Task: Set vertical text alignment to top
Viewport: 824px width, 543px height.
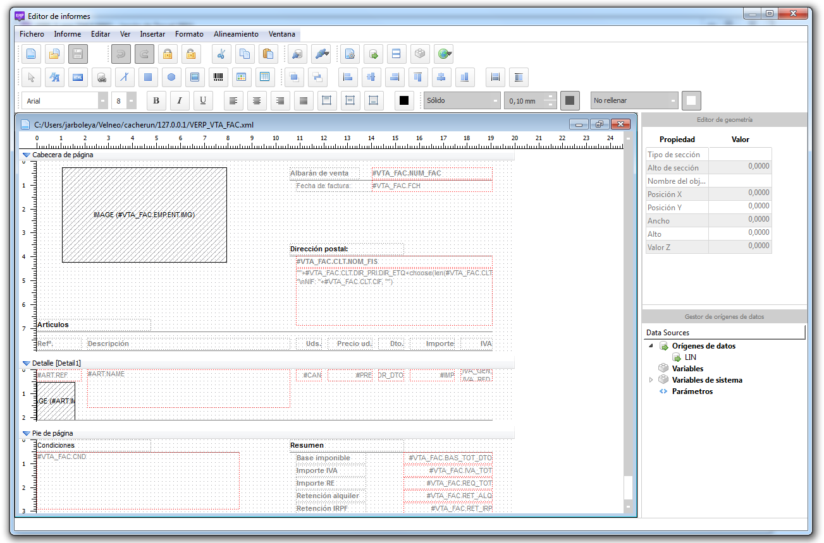Action: [326, 100]
